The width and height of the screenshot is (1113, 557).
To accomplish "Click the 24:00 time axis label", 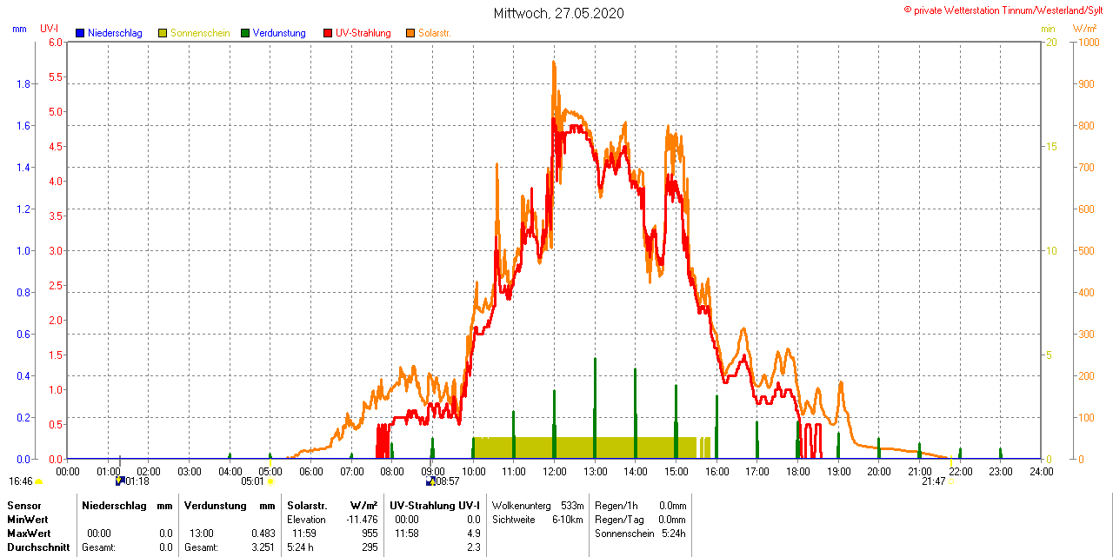I will click(1041, 471).
